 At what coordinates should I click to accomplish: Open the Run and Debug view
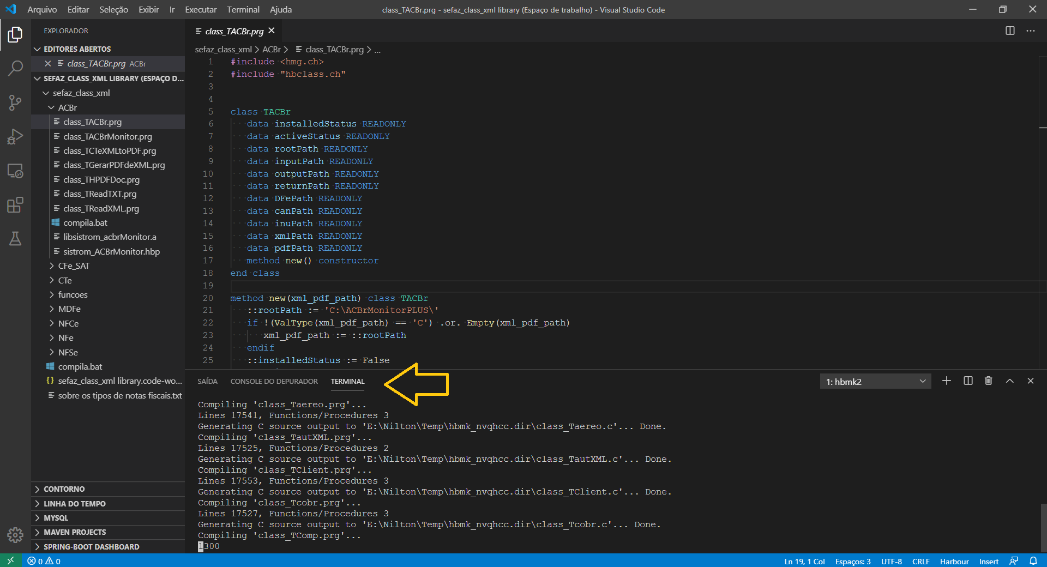[15, 136]
